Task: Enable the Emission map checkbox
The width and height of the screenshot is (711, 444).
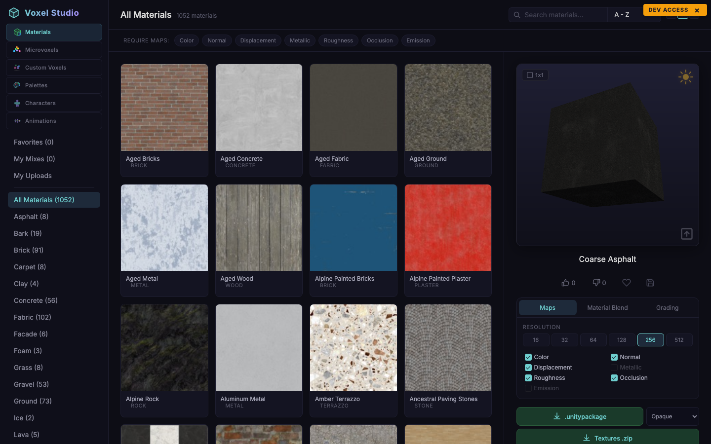Action: 528,388
